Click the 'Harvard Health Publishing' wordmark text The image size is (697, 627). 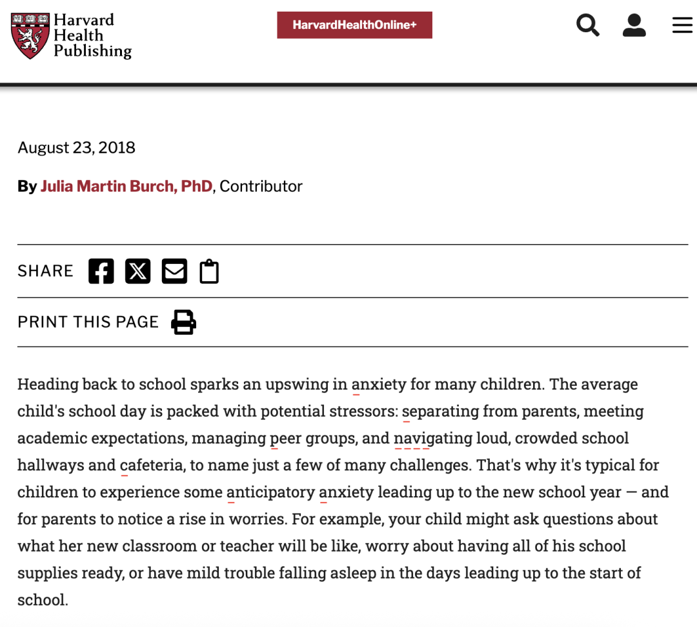pyautogui.click(x=92, y=35)
